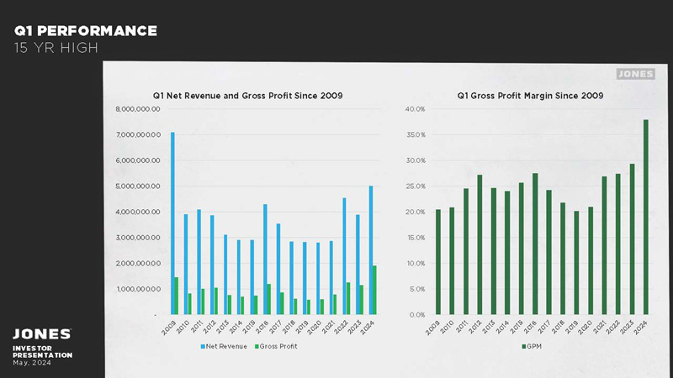Click the 20.0% axis label

click(x=415, y=213)
